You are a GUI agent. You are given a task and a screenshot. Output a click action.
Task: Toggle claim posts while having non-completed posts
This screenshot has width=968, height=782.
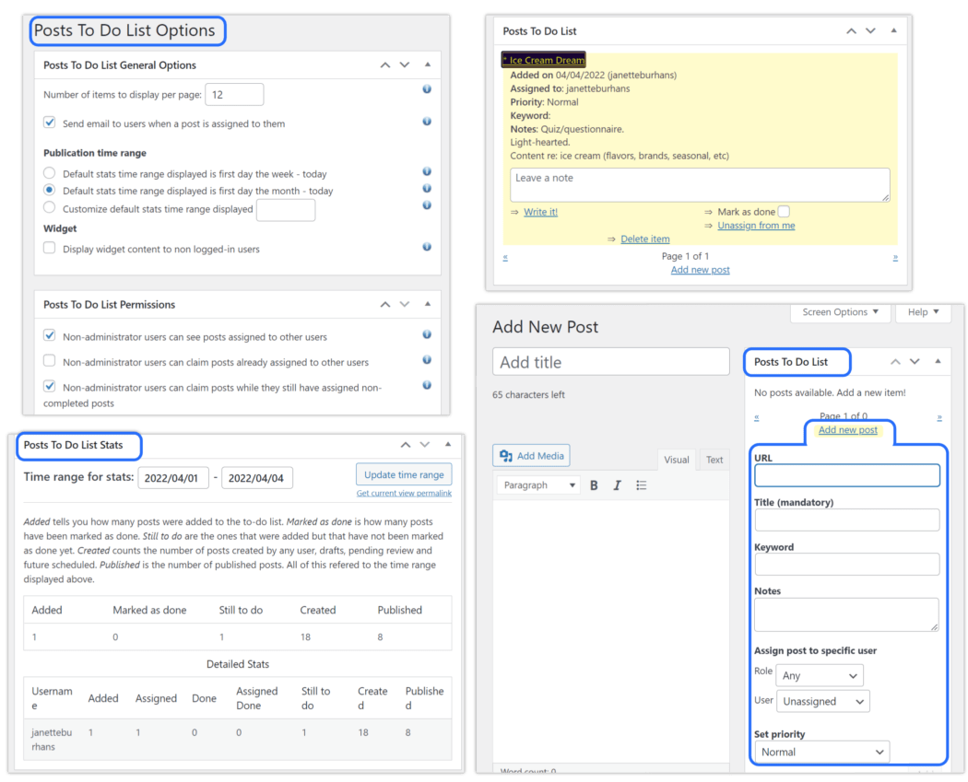tap(50, 386)
